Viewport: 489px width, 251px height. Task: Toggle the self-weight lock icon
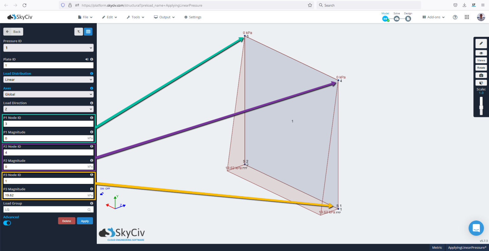[x=102, y=193]
